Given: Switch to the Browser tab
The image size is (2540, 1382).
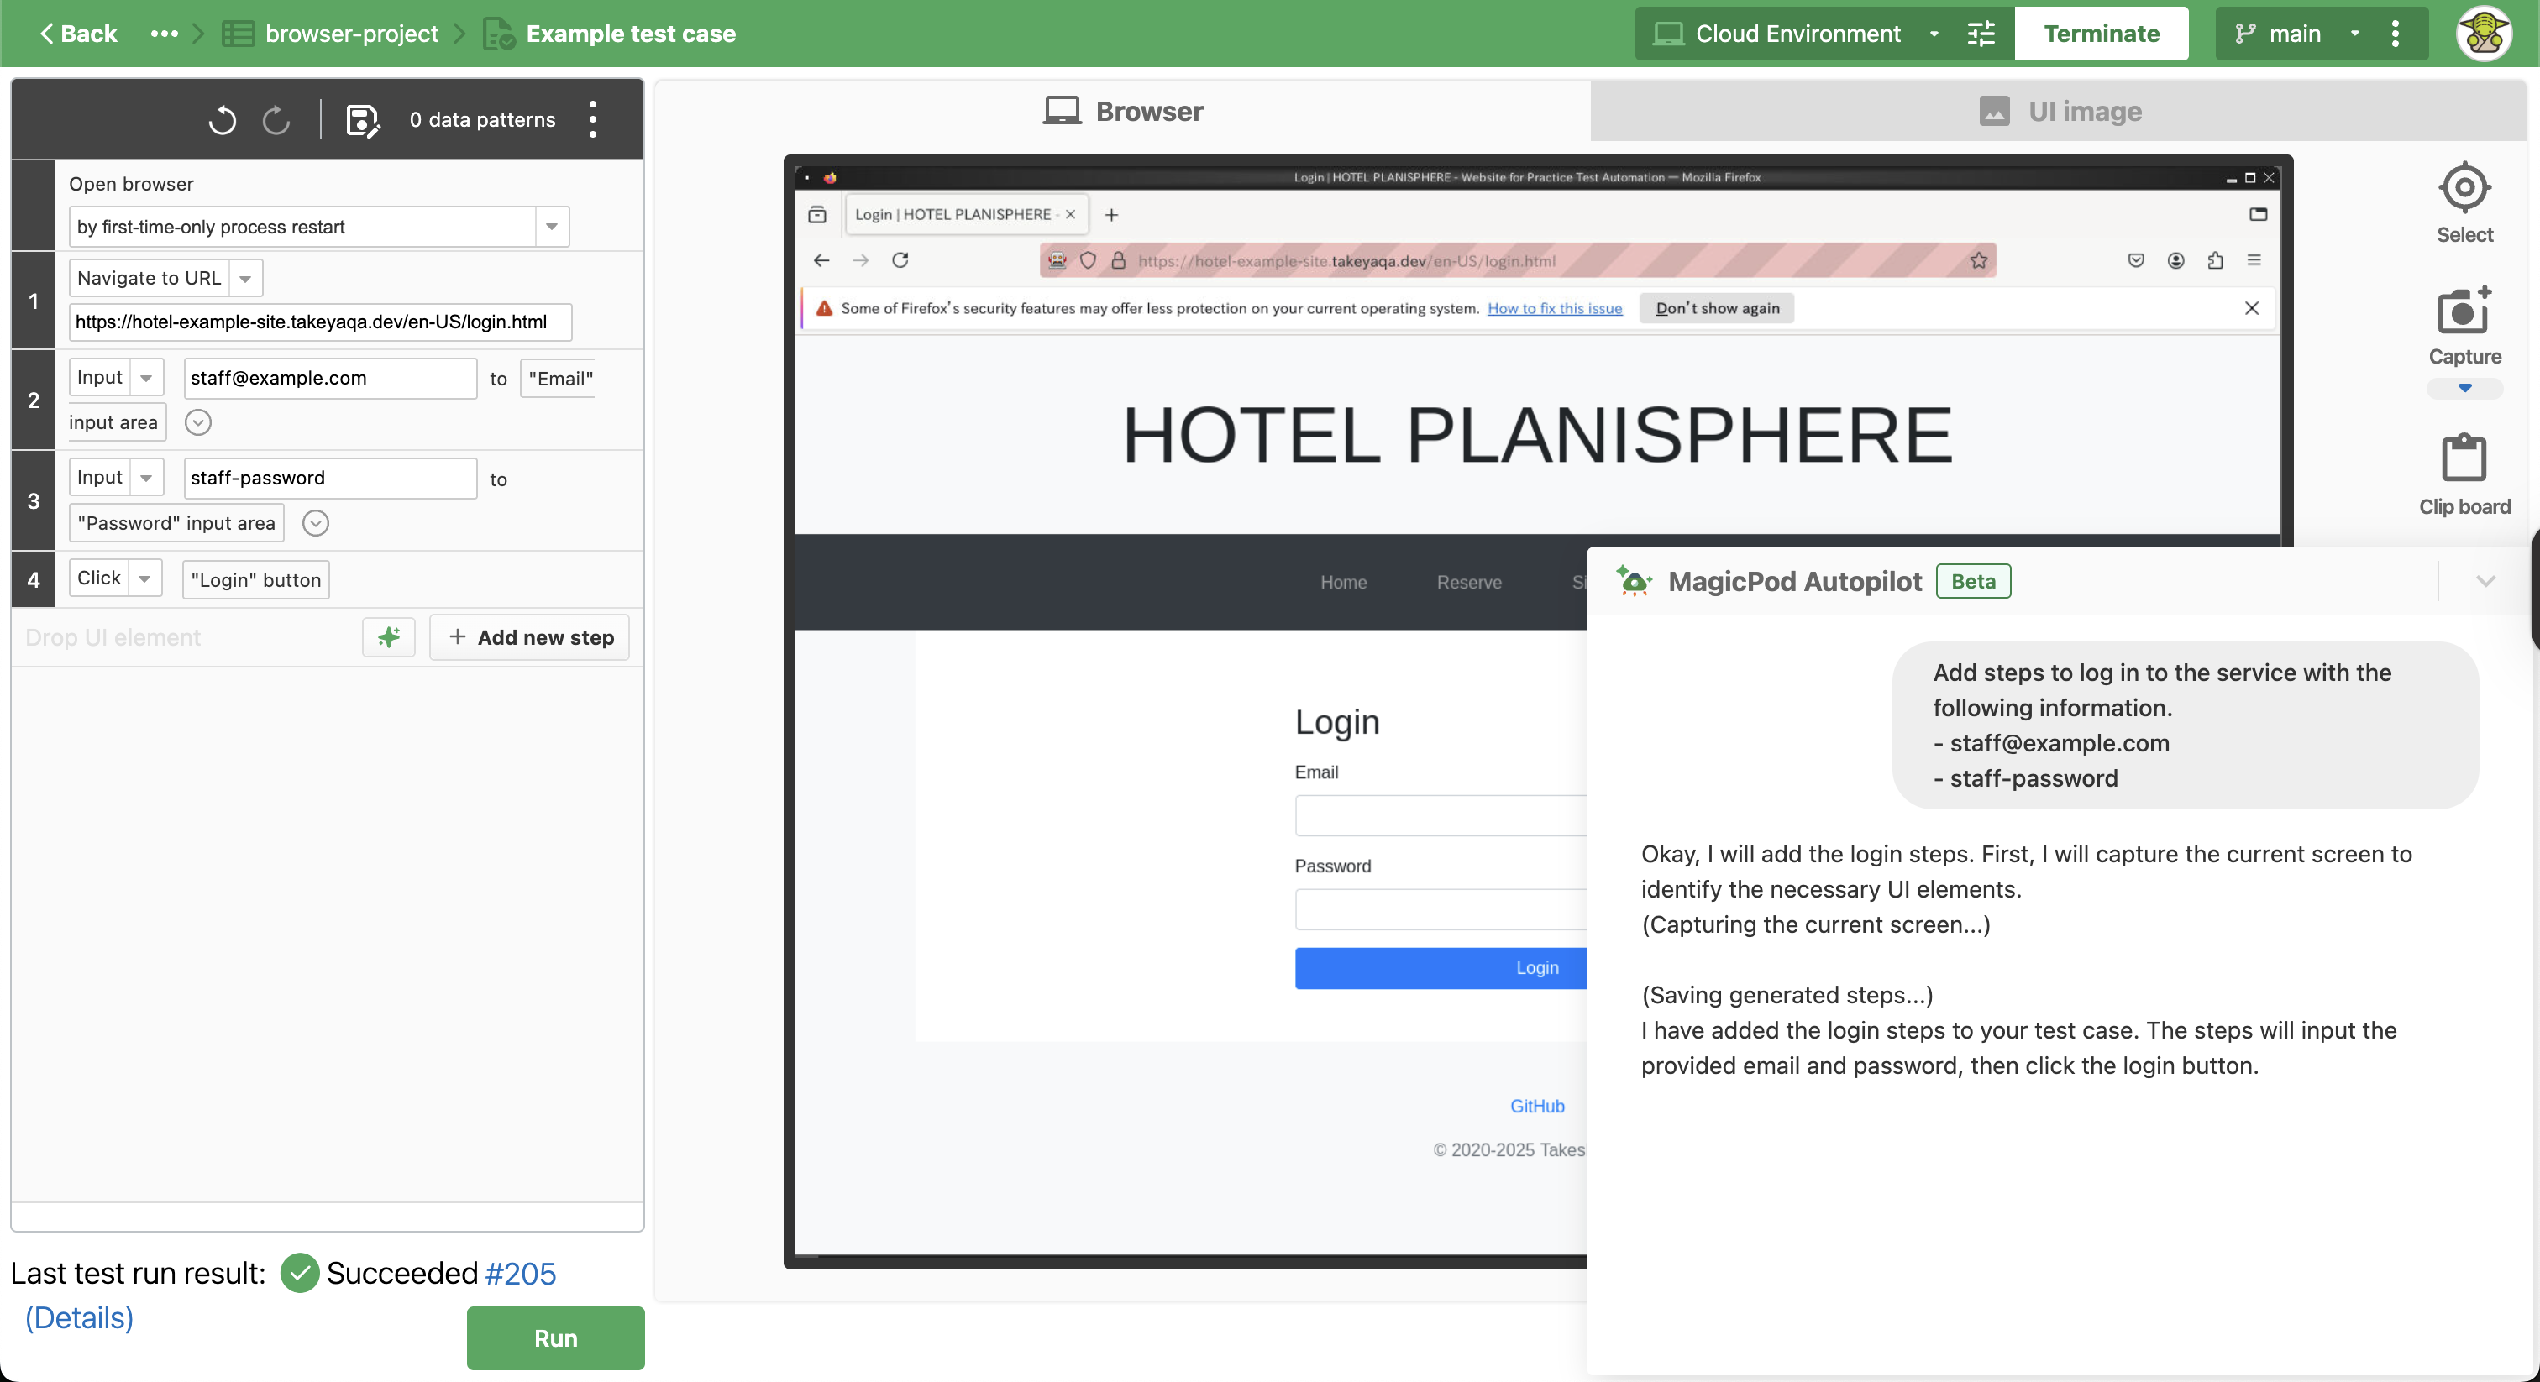Looking at the screenshot, I should click(1123, 112).
